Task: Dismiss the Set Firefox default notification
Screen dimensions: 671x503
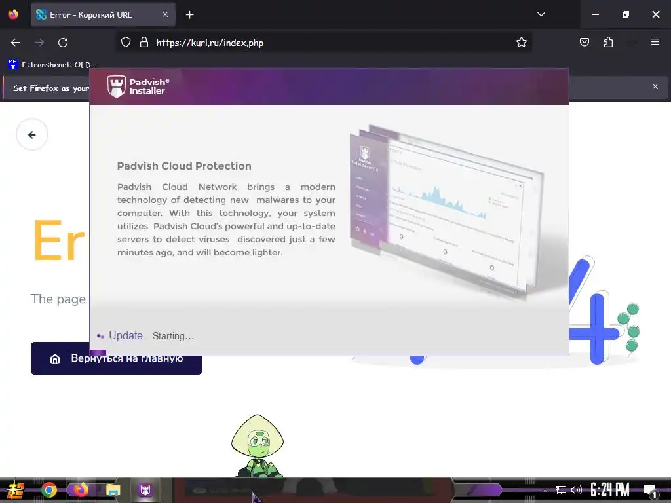Action: pyautogui.click(x=655, y=87)
